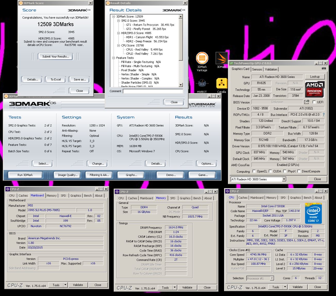Select the Pixel Shader feature test row

click(132, 70)
